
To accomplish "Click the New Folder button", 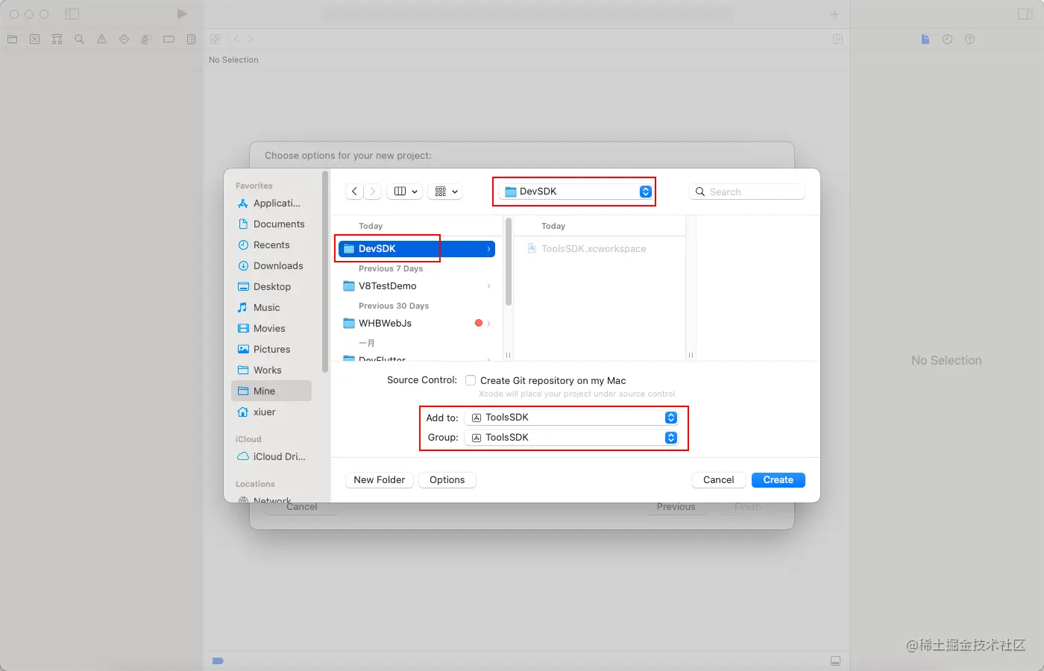I will 380,480.
